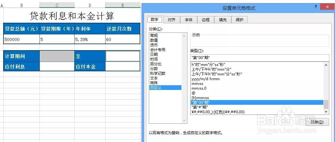Viewport: 335px width, 142px height.
Task: Click the format type list scroll down arrow
Action: 326,111
